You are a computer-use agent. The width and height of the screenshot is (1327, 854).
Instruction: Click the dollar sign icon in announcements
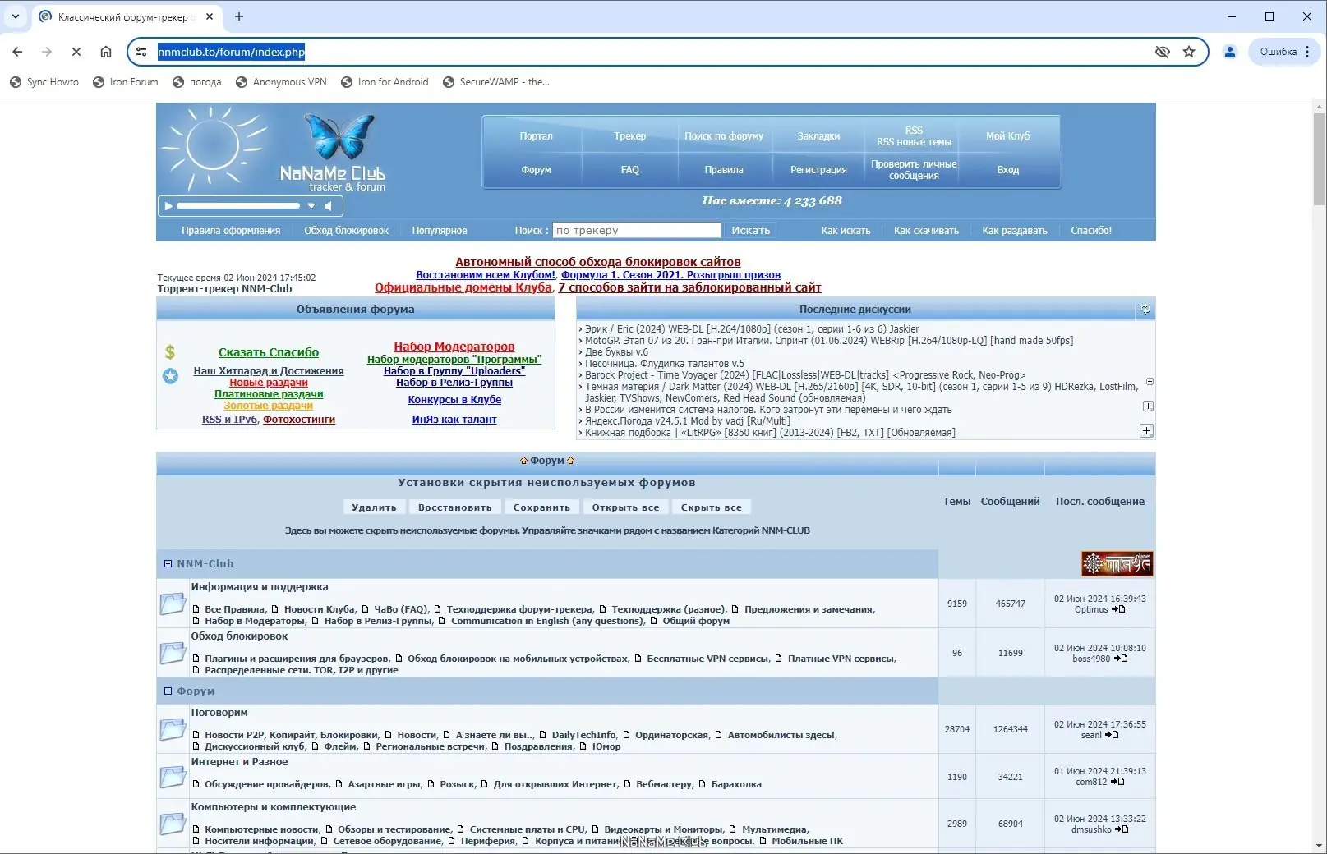click(x=170, y=352)
